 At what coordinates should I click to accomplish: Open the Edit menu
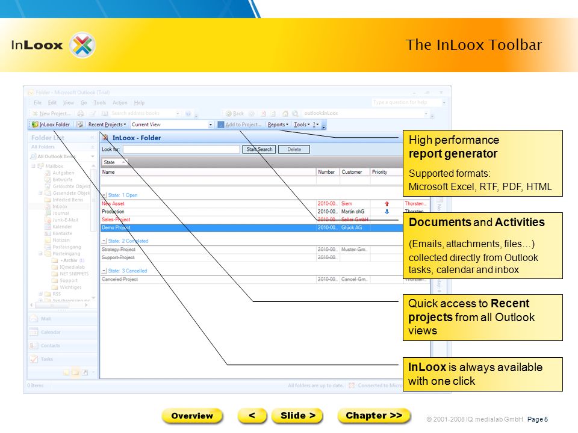(52, 103)
